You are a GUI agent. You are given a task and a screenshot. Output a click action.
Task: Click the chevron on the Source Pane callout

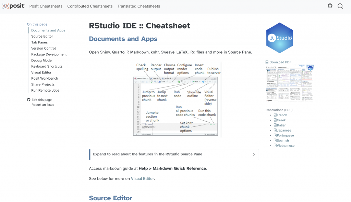(254, 154)
